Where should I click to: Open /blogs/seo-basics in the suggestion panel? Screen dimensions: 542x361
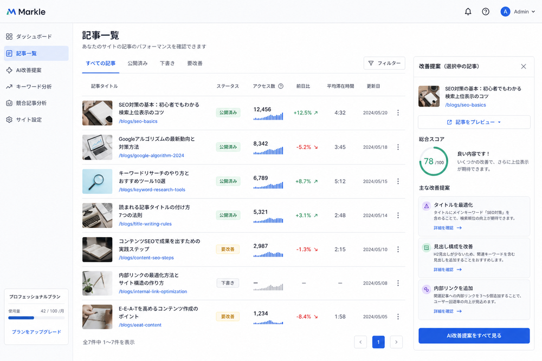(x=465, y=105)
